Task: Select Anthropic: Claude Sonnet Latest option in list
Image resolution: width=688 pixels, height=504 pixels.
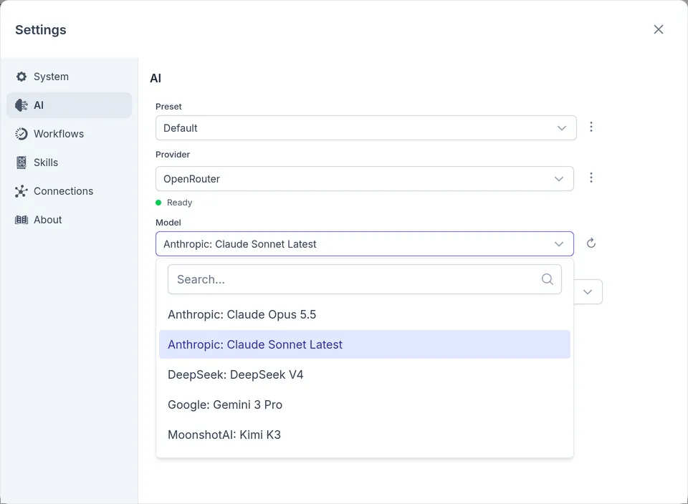Action: click(365, 344)
